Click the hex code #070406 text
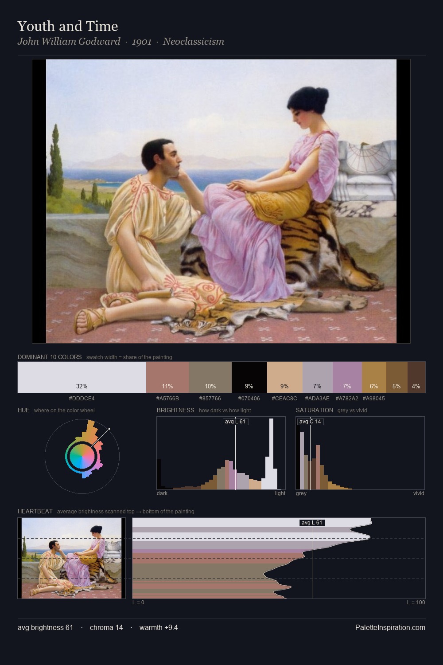 249,399
